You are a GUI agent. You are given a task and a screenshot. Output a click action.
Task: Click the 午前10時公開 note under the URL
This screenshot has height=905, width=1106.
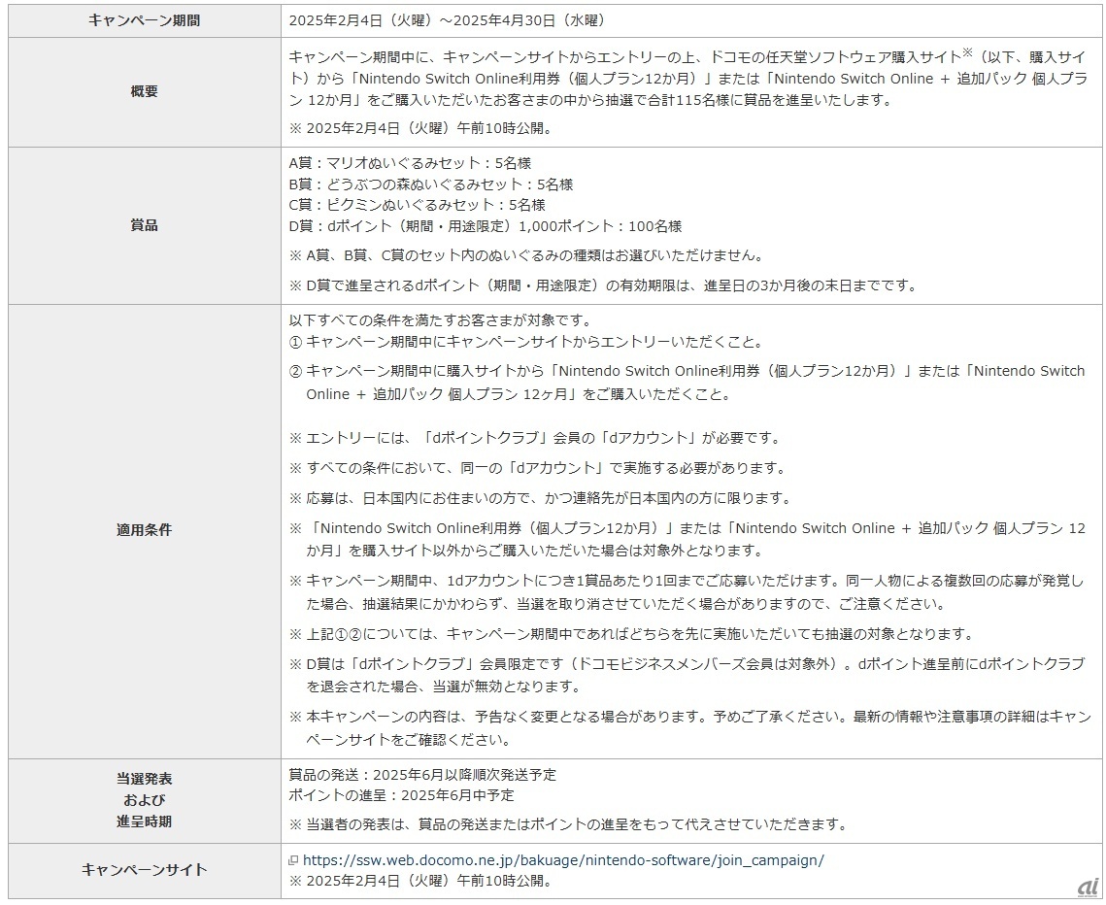tap(420, 881)
